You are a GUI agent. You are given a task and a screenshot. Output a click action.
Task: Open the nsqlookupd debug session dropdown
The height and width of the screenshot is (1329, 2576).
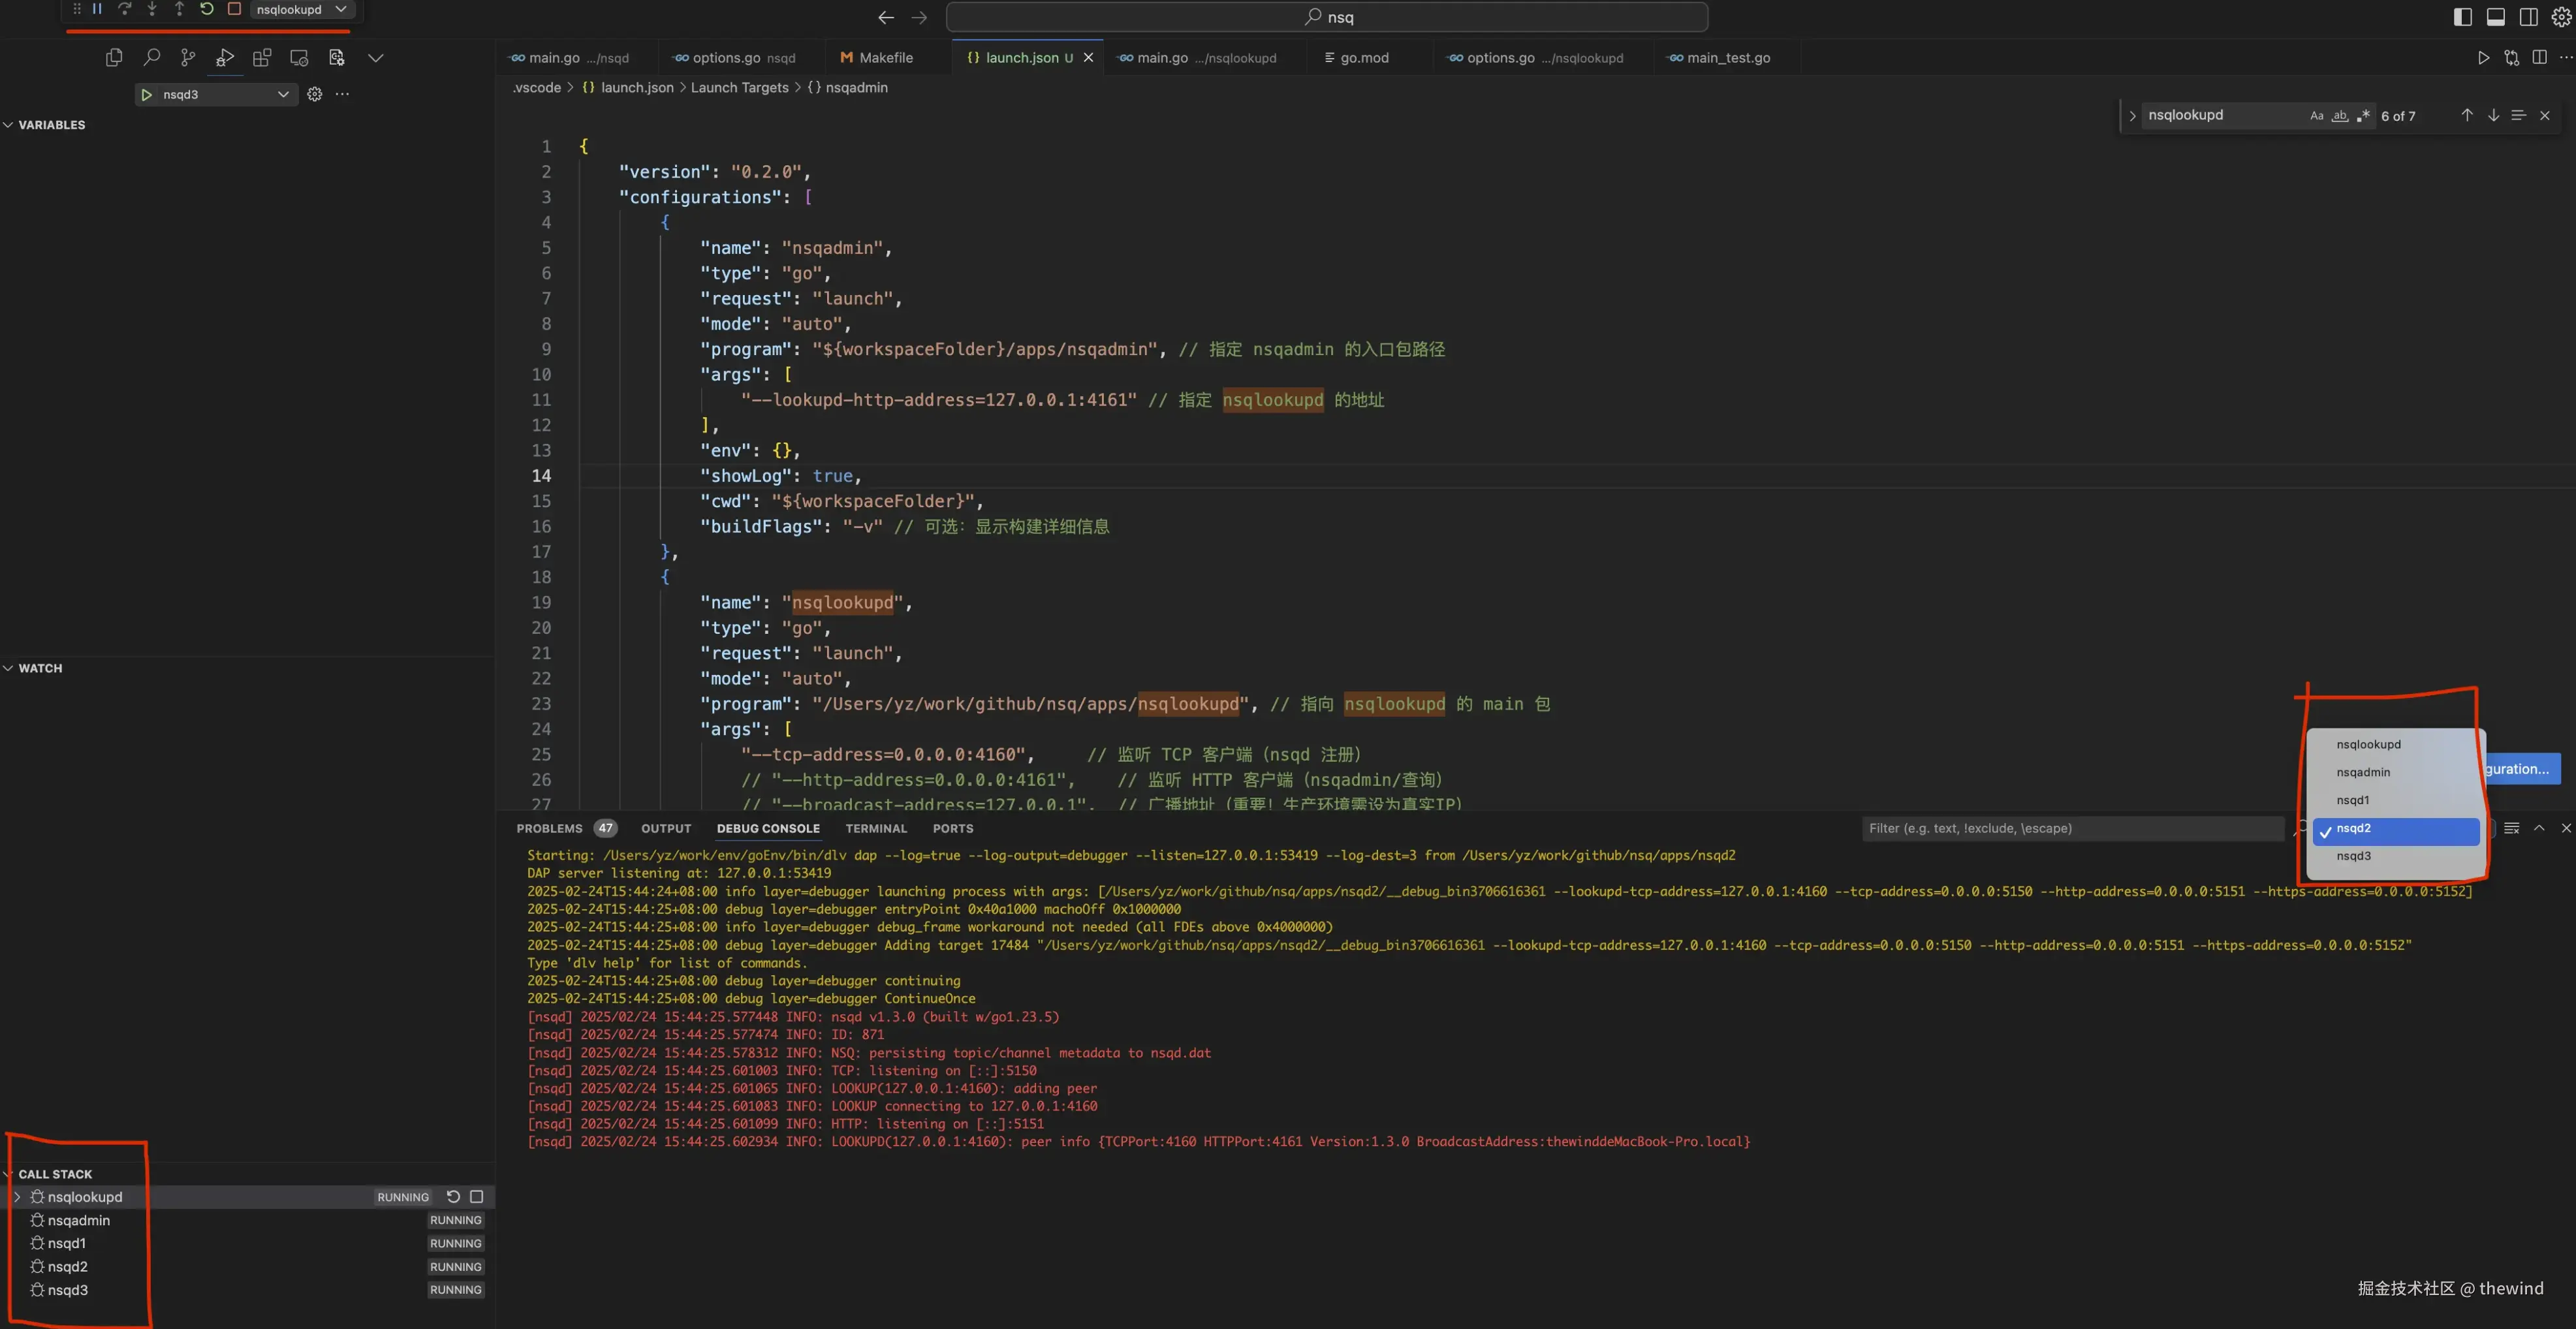point(300,9)
